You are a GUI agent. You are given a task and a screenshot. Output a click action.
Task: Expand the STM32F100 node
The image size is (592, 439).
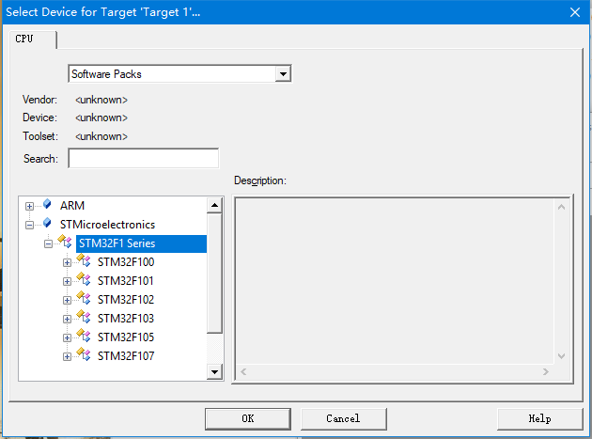tap(68, 262)
